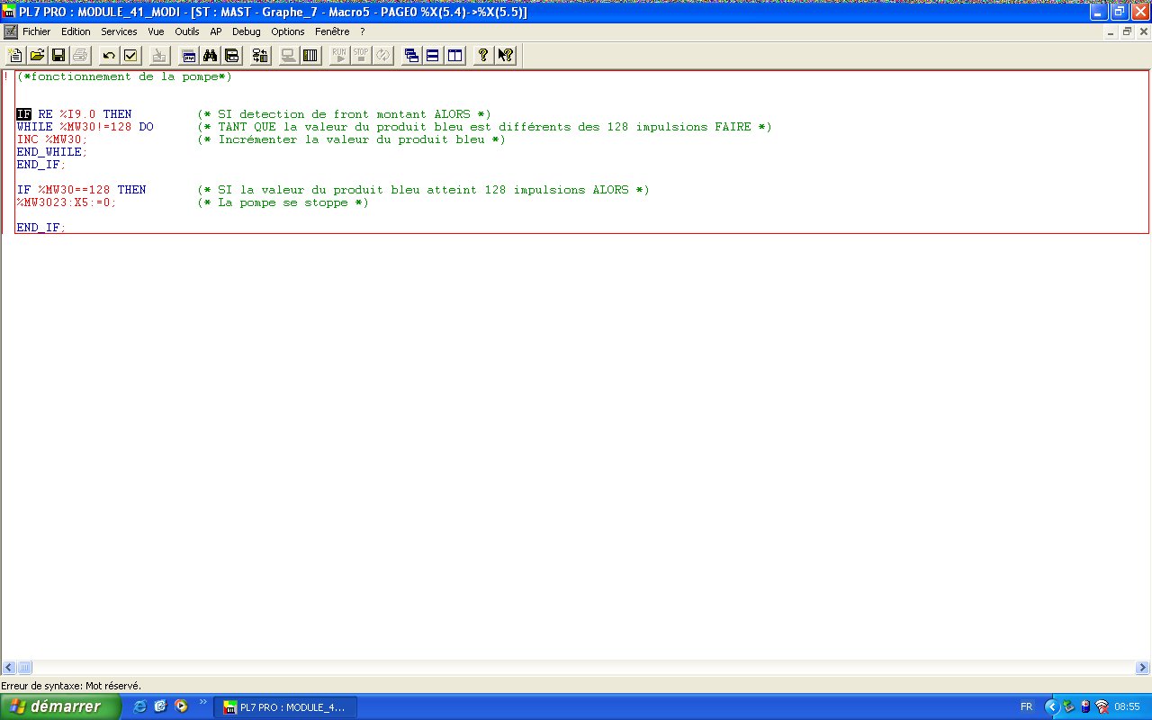The height and width of the screenshot is (720, 1152).
Task: Click the left arrow of the horizontal scrollbar
Action: point(9,668)
